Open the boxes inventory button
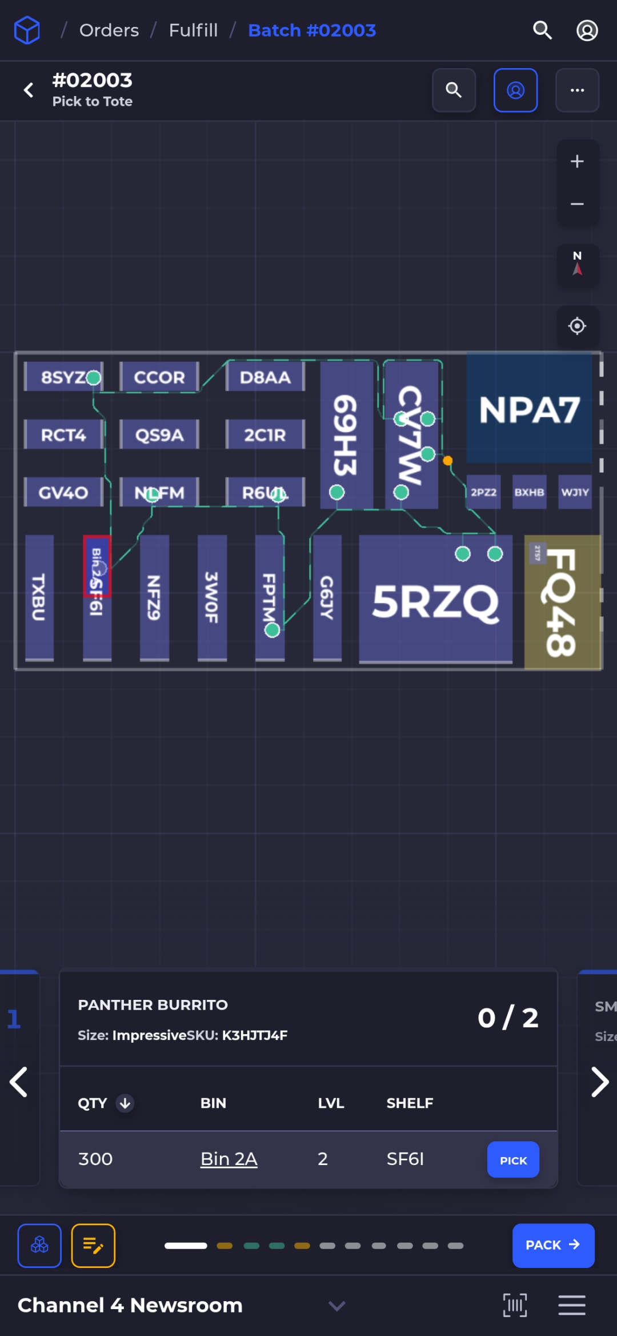Viewport: 617px width, 1336px height. pos(39,1245)
